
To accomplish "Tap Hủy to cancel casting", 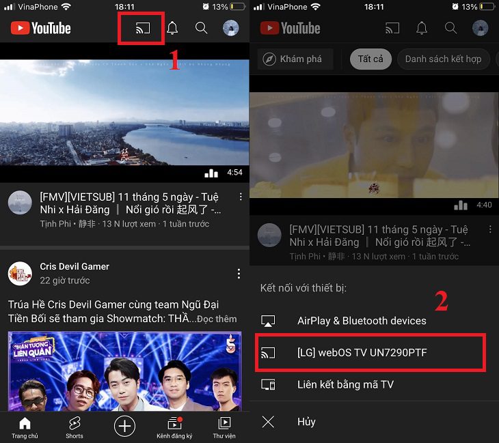I will [x=306, y=422].
